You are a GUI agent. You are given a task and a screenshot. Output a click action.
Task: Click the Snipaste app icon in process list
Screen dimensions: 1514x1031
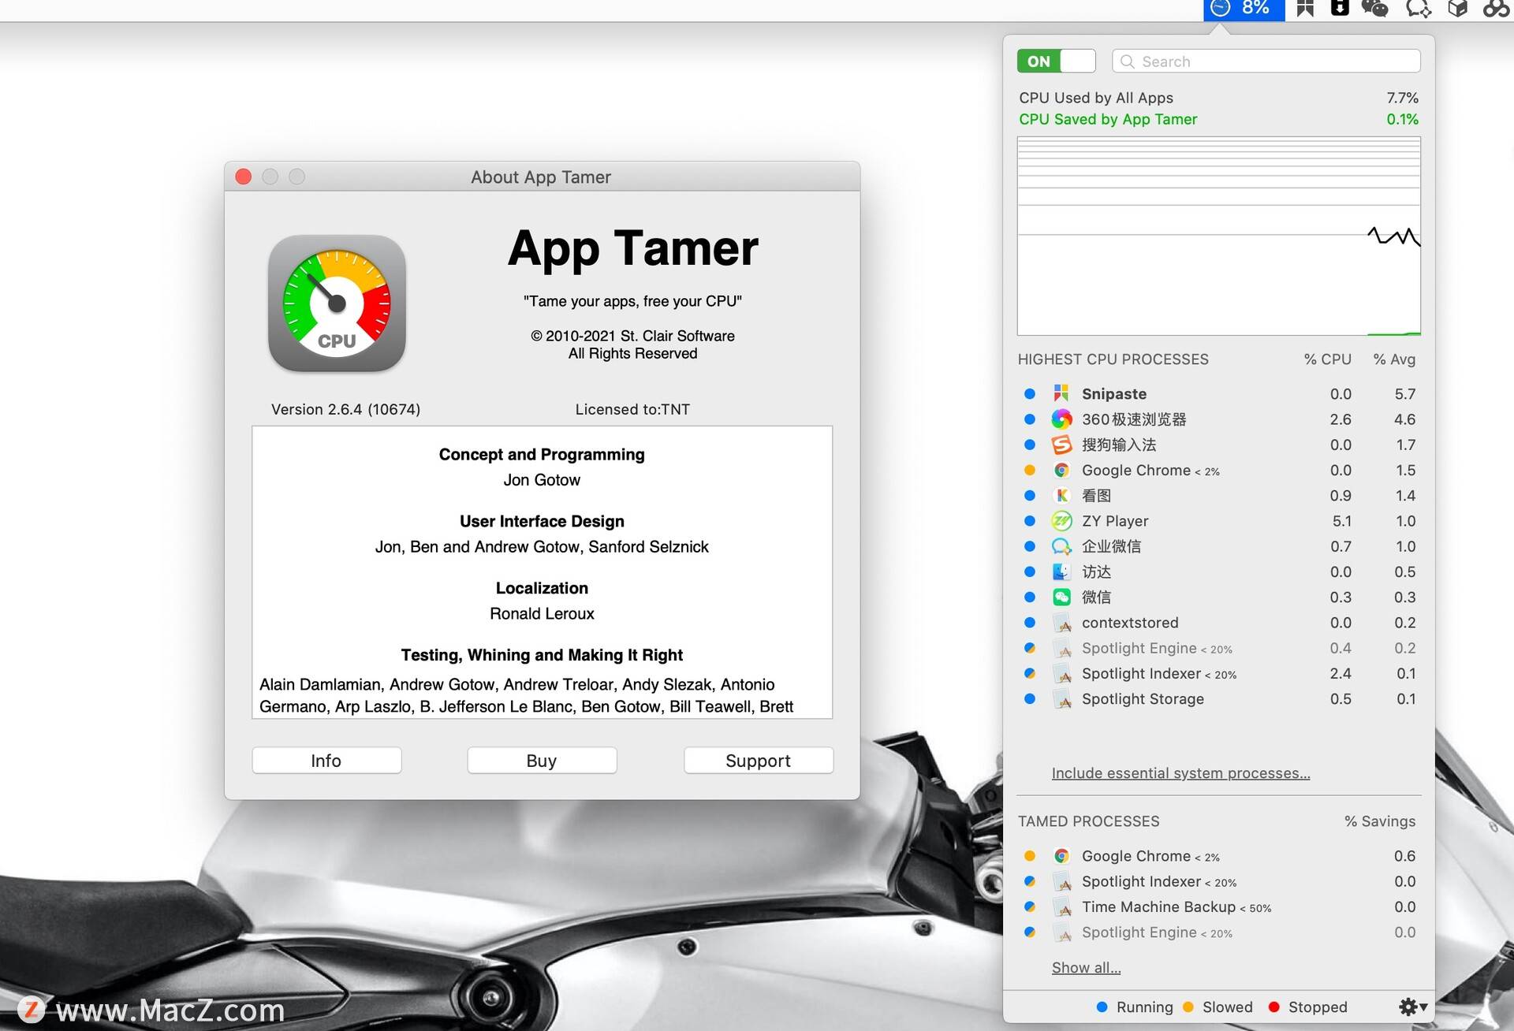coord(1061,393)
